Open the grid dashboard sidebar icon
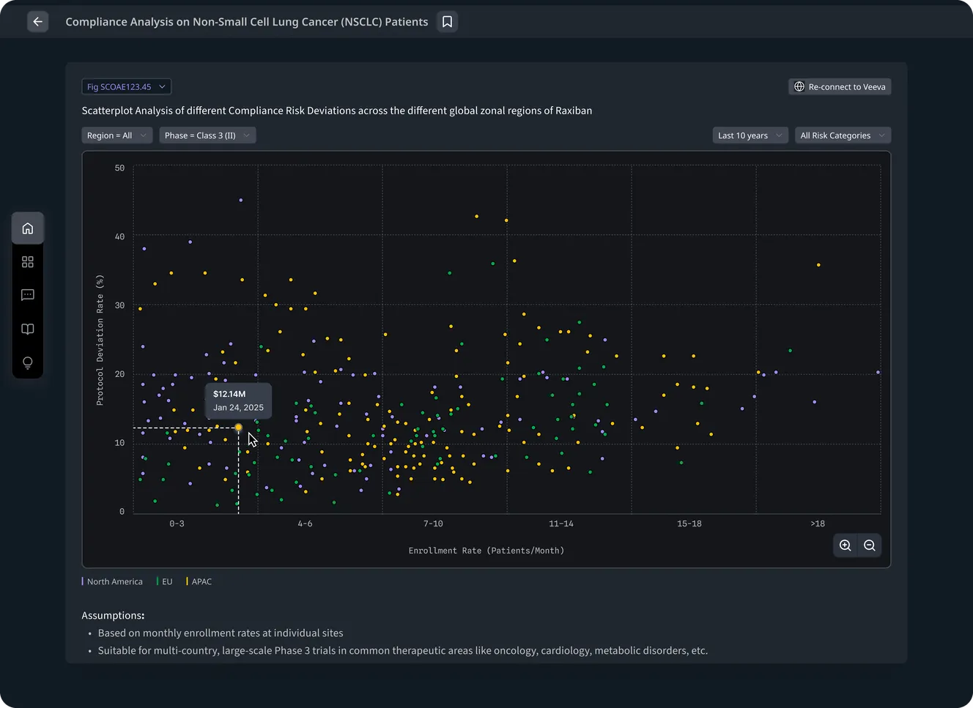Image resolution: width=973 pixels, height=708 pixels. [28, 262]
